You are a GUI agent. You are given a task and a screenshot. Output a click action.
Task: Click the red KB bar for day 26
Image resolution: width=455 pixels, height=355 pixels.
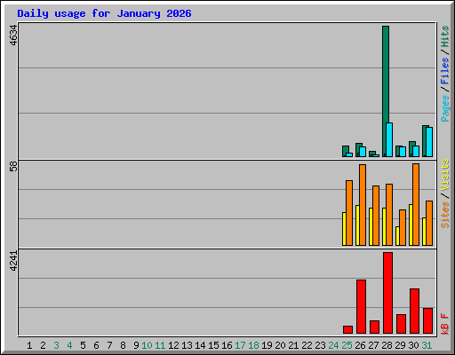[x=361, y=306]
